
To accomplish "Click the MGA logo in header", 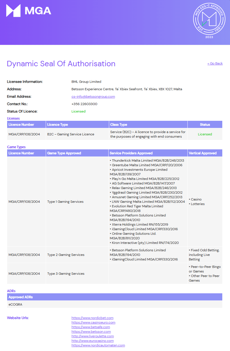I will point(29,11).
